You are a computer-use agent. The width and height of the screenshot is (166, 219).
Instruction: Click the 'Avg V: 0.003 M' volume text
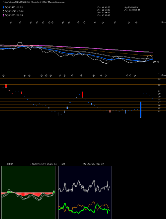[x=132, y=7]
